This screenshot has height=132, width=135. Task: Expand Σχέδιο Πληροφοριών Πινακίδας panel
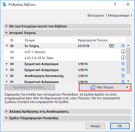[x=7, y=118]
